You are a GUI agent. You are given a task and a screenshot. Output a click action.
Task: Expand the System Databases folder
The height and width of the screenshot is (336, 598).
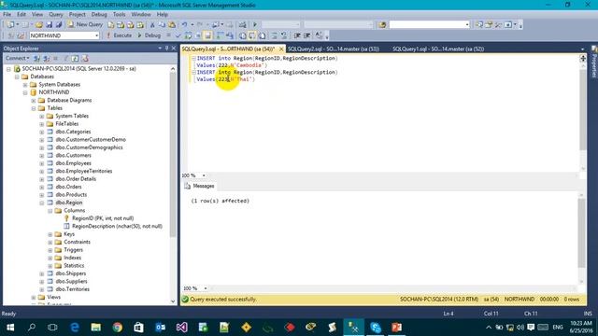[x=25, y=85]
